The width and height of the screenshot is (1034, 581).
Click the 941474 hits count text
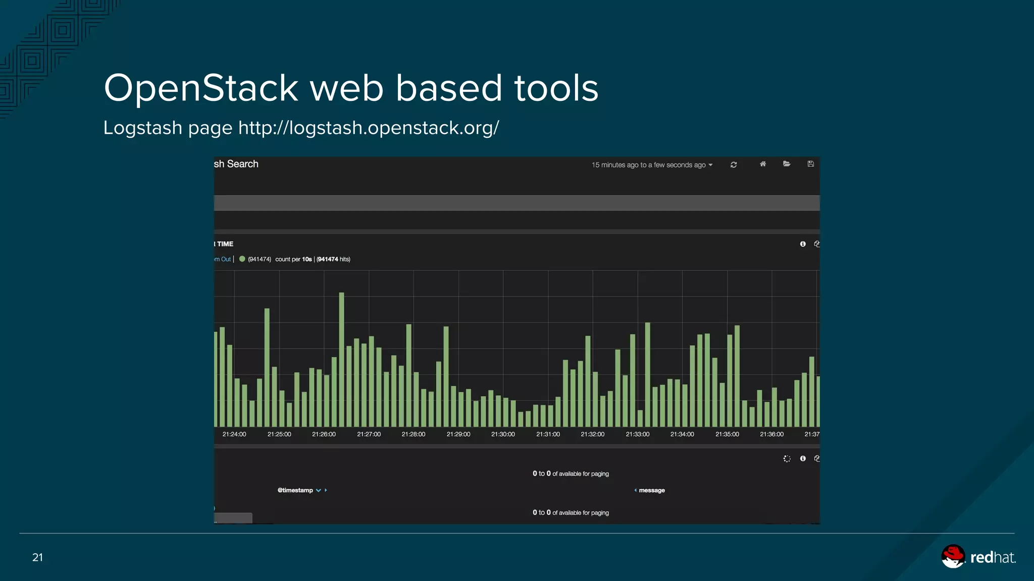coord(333,259)
